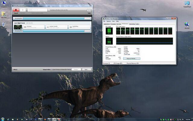Click the Add files plus button

coord(23,10)
